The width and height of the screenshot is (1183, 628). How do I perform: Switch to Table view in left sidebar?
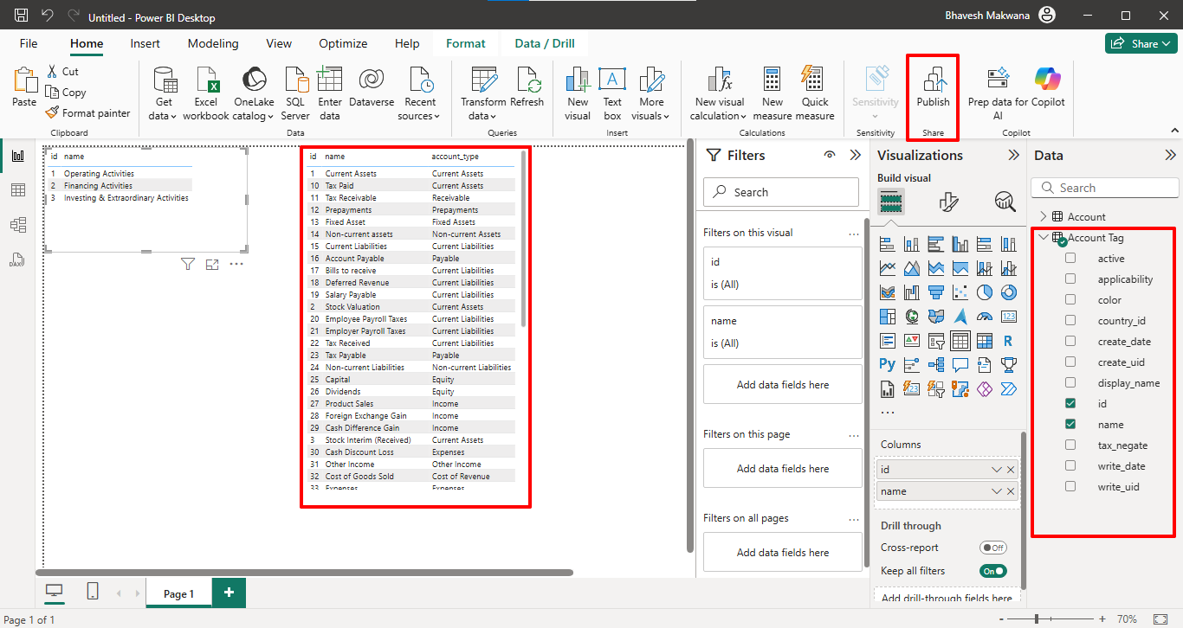tap(17, 190)
